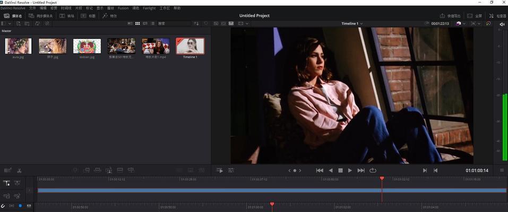Select Source Clip viewer mode

click(216, 24)
